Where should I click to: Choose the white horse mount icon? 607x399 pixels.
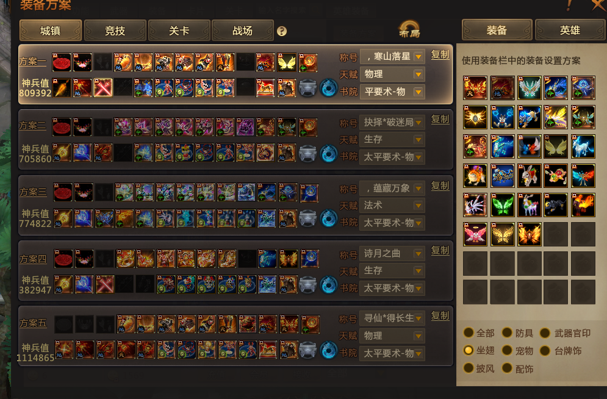click(x=583, y=146)
